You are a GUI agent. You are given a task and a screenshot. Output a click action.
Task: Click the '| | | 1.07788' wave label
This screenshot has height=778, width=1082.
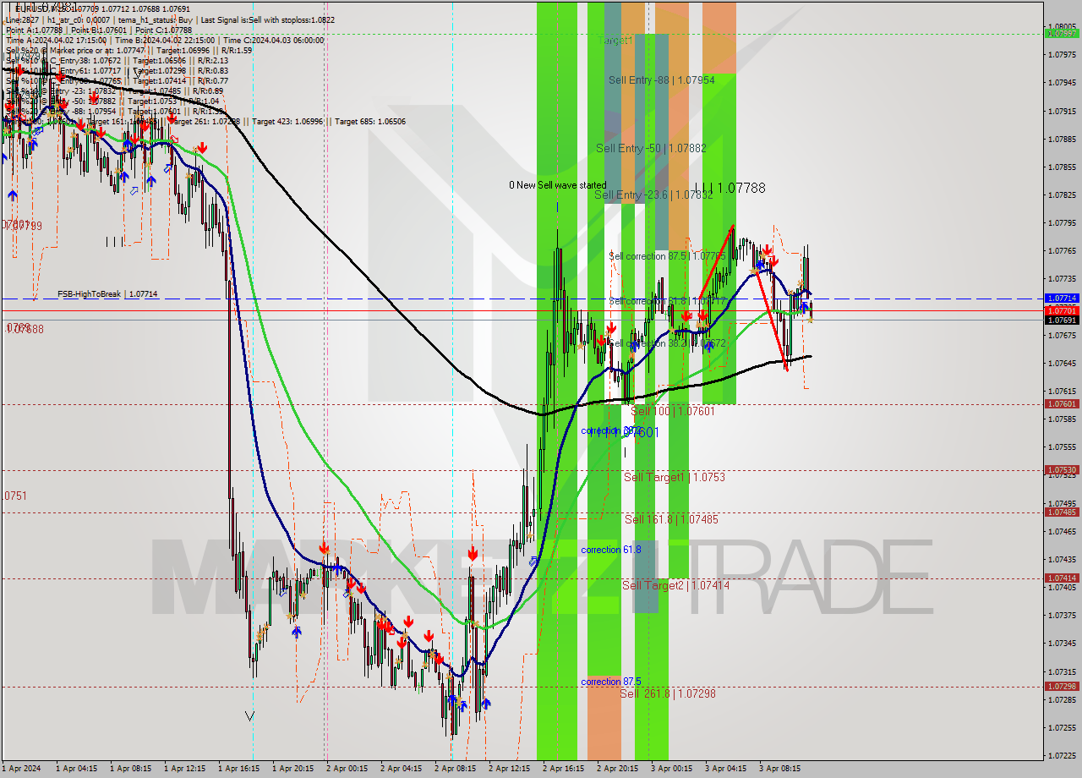tap(730, 189)
